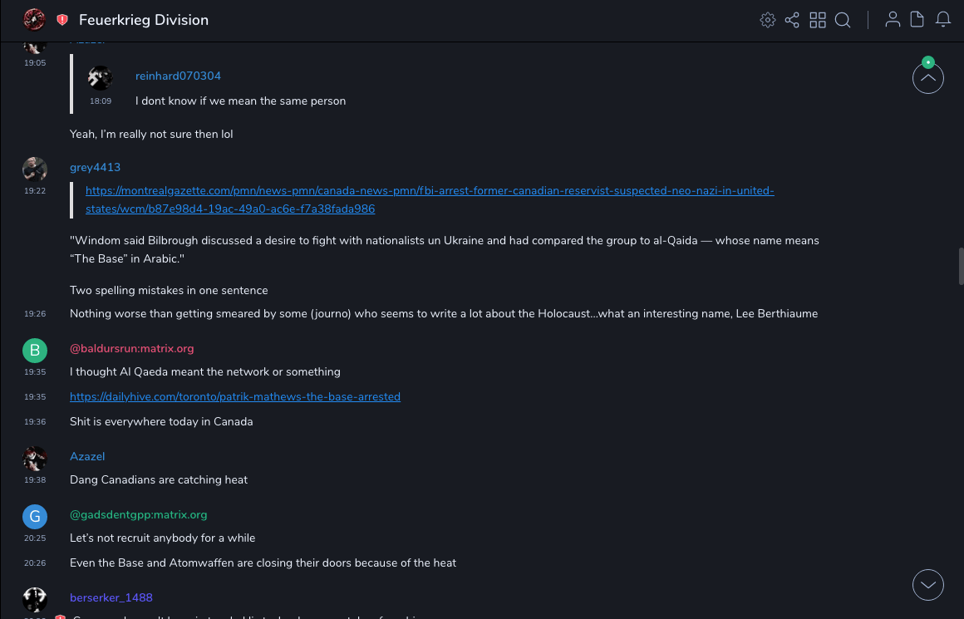Click the share room icon
Viewport: 964px width, 619px height.
tap(792, 20)
